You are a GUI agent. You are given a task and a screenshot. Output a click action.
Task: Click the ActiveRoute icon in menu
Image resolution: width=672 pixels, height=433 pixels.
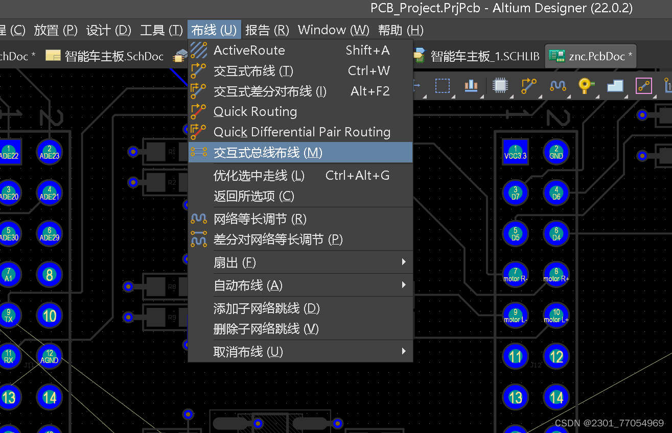coord(199,50)
